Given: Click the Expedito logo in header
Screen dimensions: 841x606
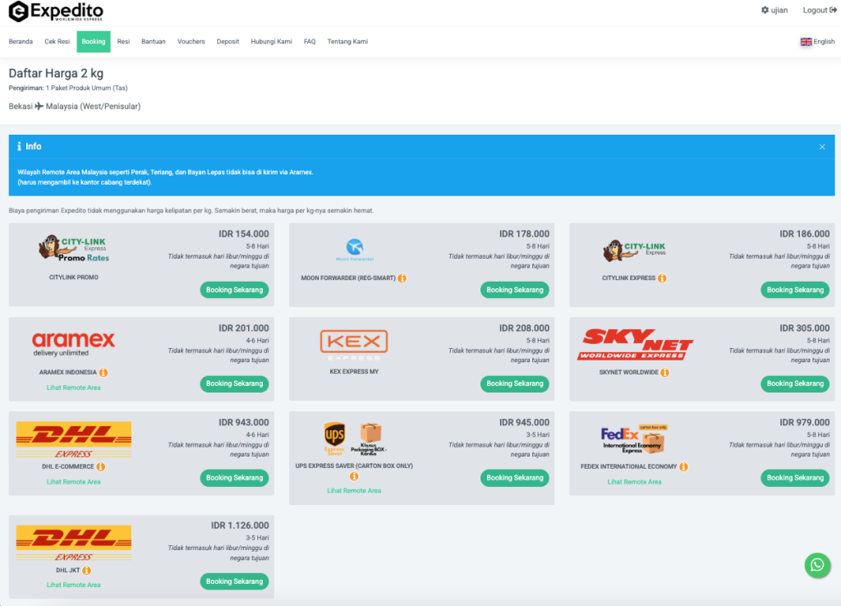Looking at the screenshot, I should point(56,11).
